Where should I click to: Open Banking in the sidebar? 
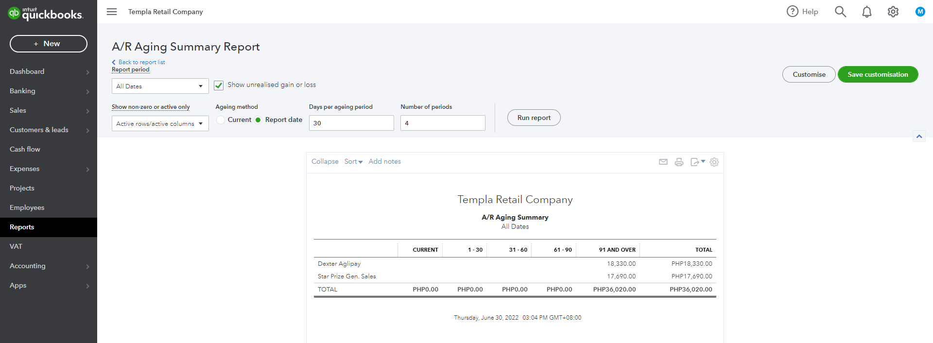tap(22, 91)
